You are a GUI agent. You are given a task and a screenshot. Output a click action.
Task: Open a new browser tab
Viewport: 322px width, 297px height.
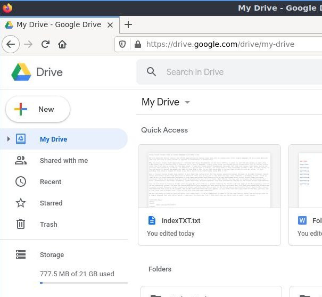point(128,24)
